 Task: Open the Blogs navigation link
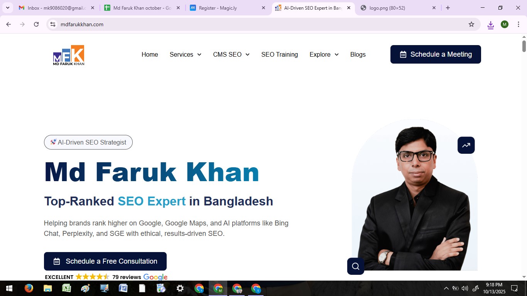click(x=358, y=54)
